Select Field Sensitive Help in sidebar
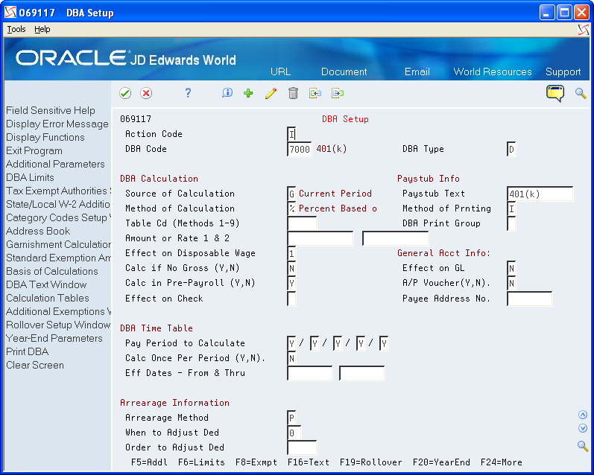Viewport: 594px width, 475px height. pyautogui.click(x=51, y=110)
